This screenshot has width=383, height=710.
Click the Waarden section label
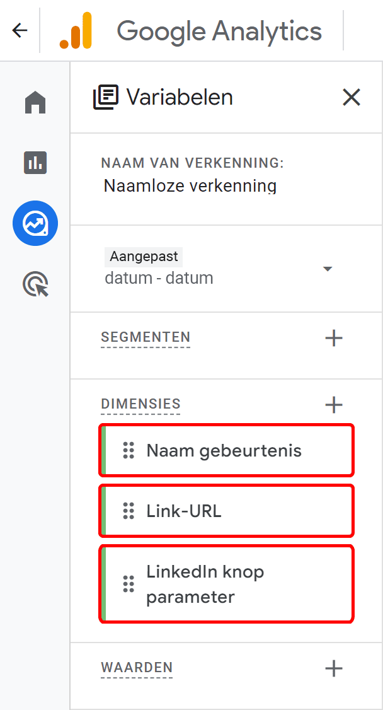tap(137, 667)
